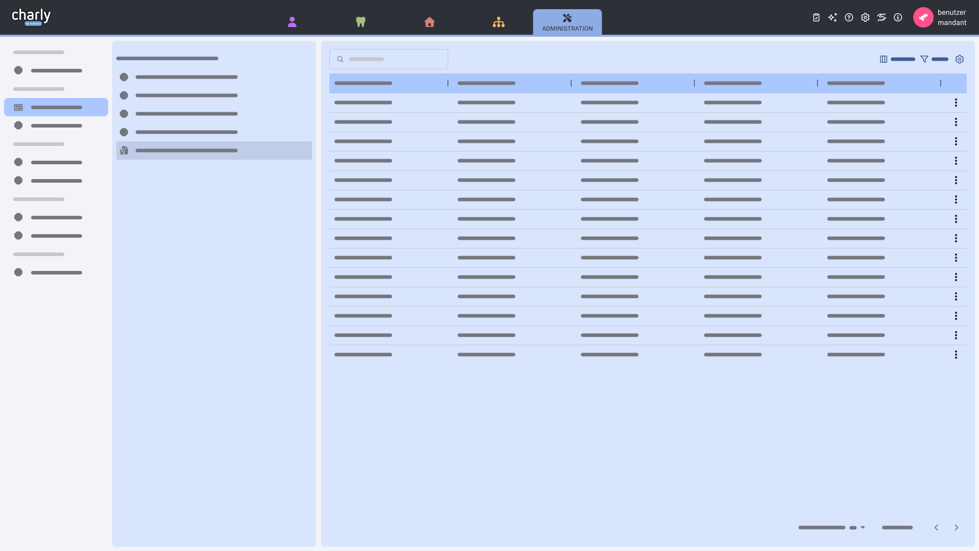Open the top bar settings gear
The width and height of the screenshot is (979, 551).
point(865,17)
